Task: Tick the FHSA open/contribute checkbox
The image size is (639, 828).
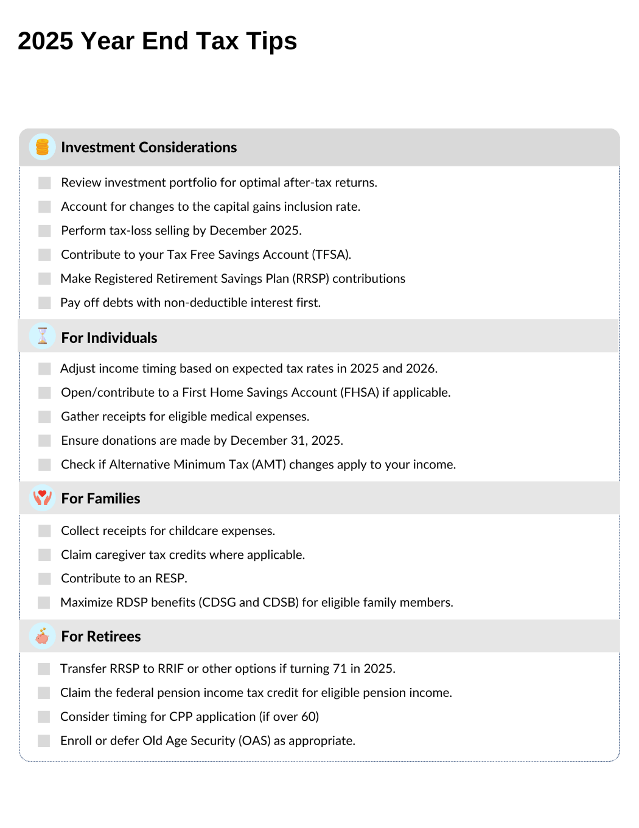Action: (44, 392)
